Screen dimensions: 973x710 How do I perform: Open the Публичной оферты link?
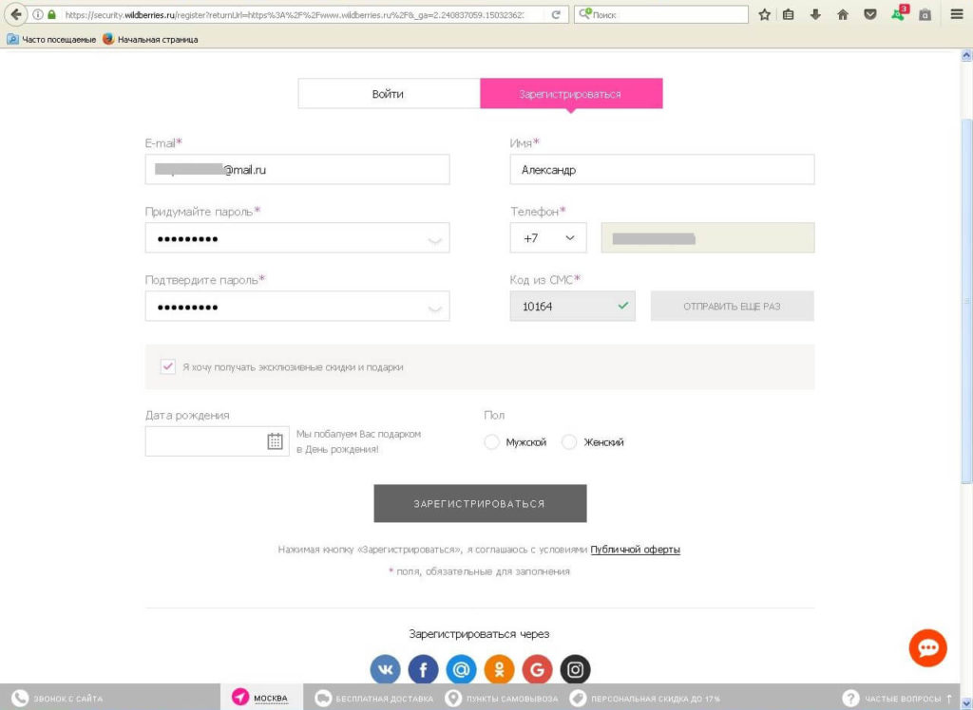coord(635,550)
